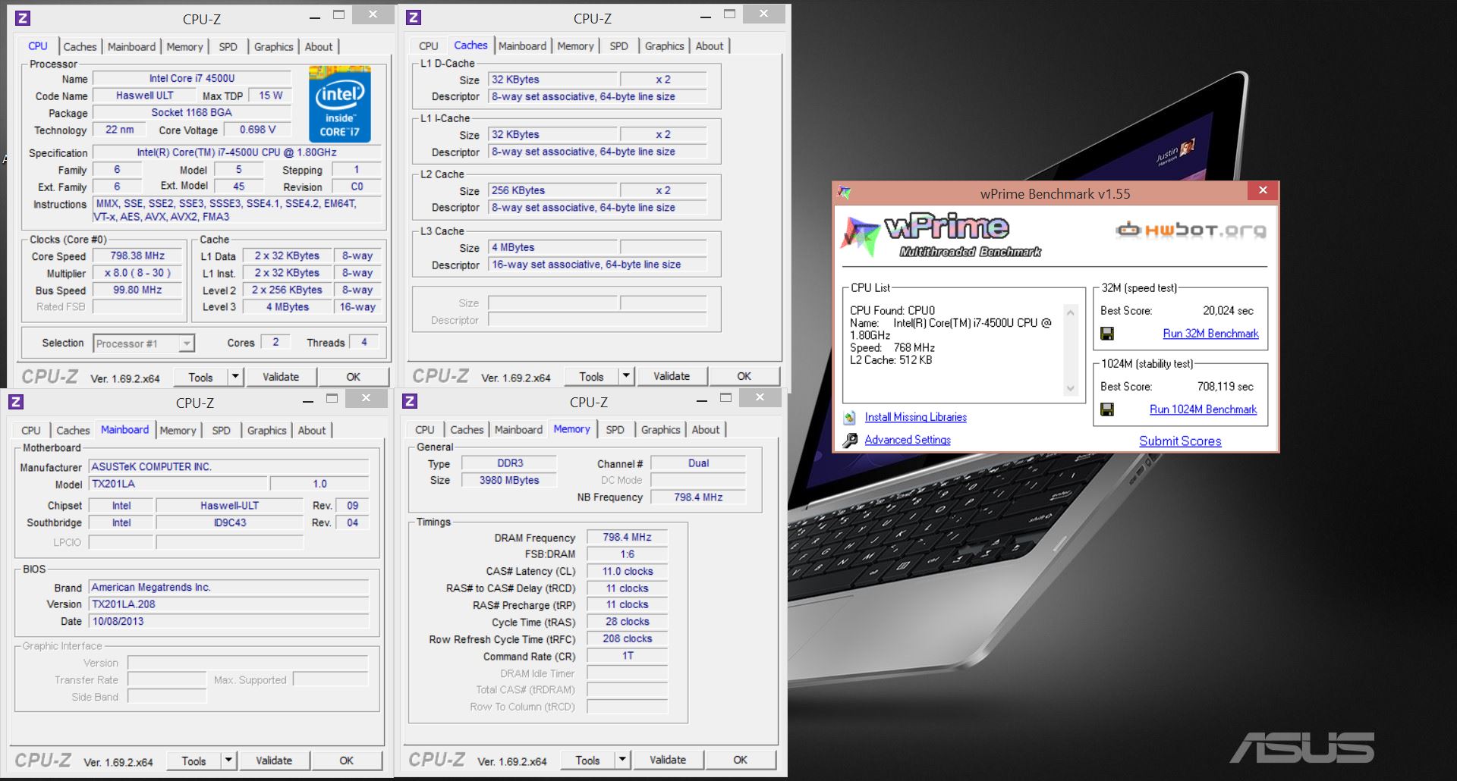
Task: Open the Graphics tab in Memory window
Action: (x=660, y=429)
